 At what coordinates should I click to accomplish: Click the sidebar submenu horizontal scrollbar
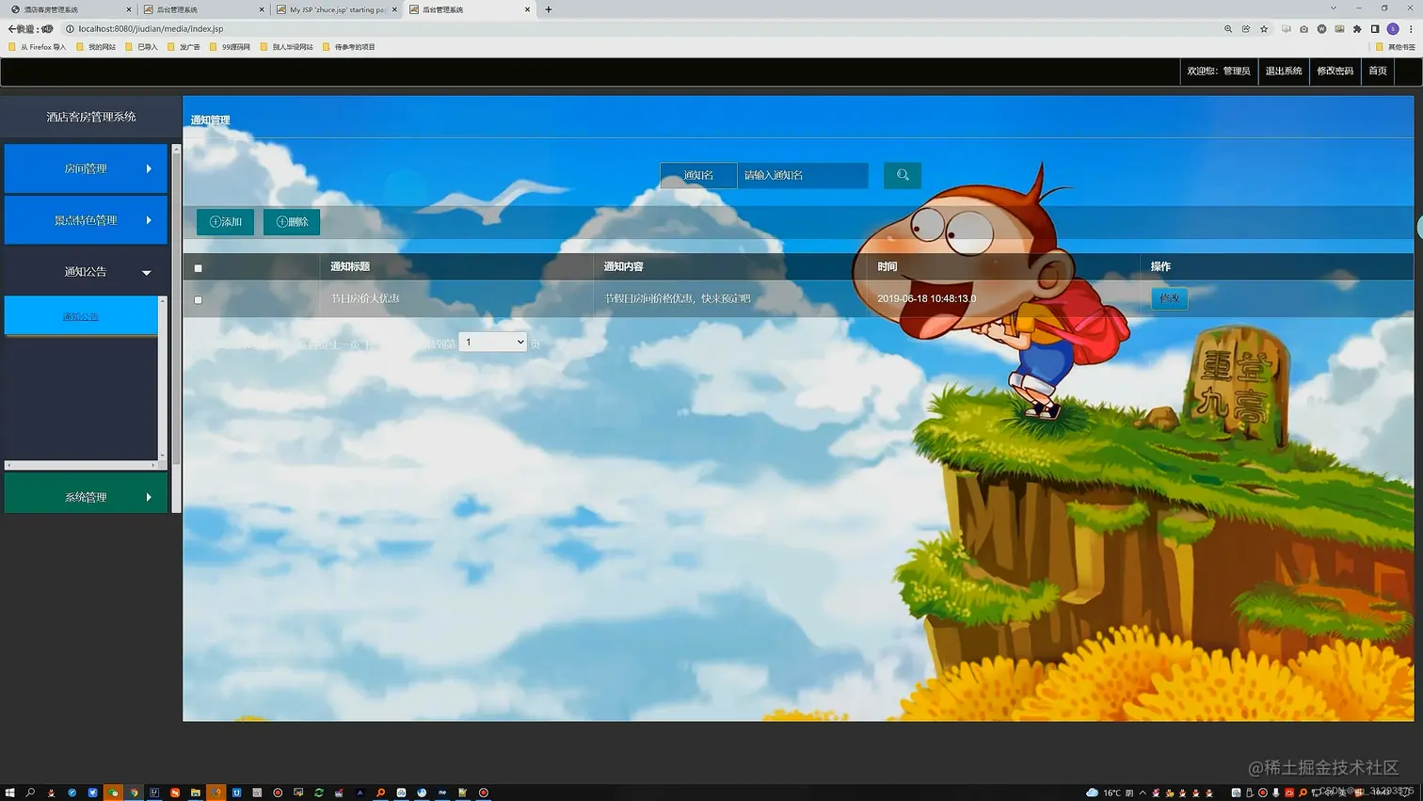click(x=81, y=465)
